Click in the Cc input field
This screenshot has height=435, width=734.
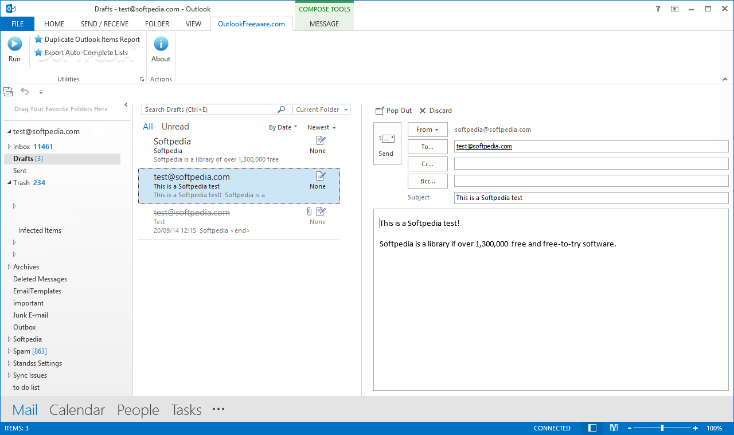point(591,164)
